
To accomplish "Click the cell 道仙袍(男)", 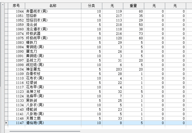I will (x=53, y=123).
